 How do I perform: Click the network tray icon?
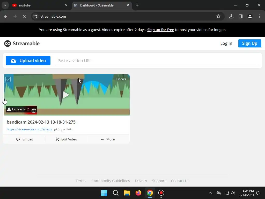tap(227, 193)
